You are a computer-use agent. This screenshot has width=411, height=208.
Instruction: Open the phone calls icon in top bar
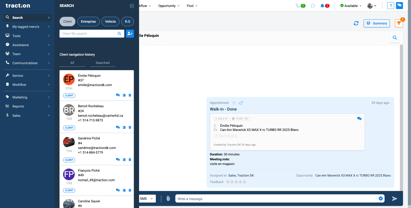pyautogui.click(x=298, y=6)
